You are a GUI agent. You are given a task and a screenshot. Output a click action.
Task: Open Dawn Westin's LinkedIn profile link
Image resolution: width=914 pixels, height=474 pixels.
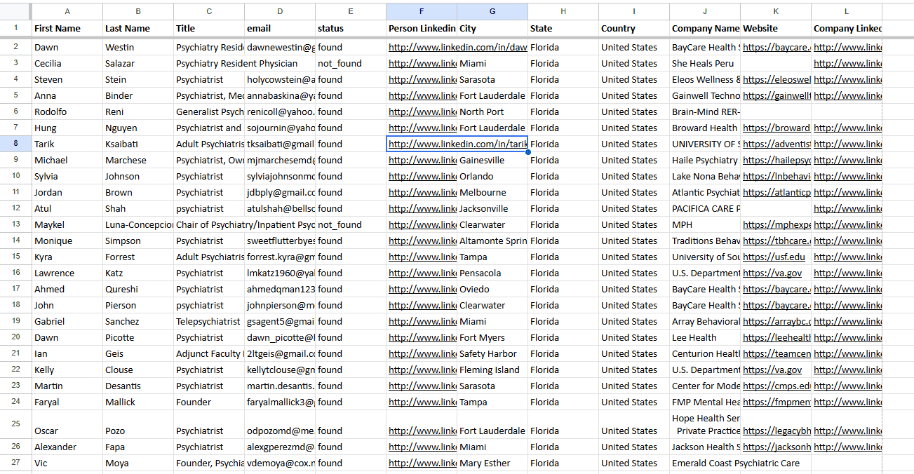coord(457,48)
